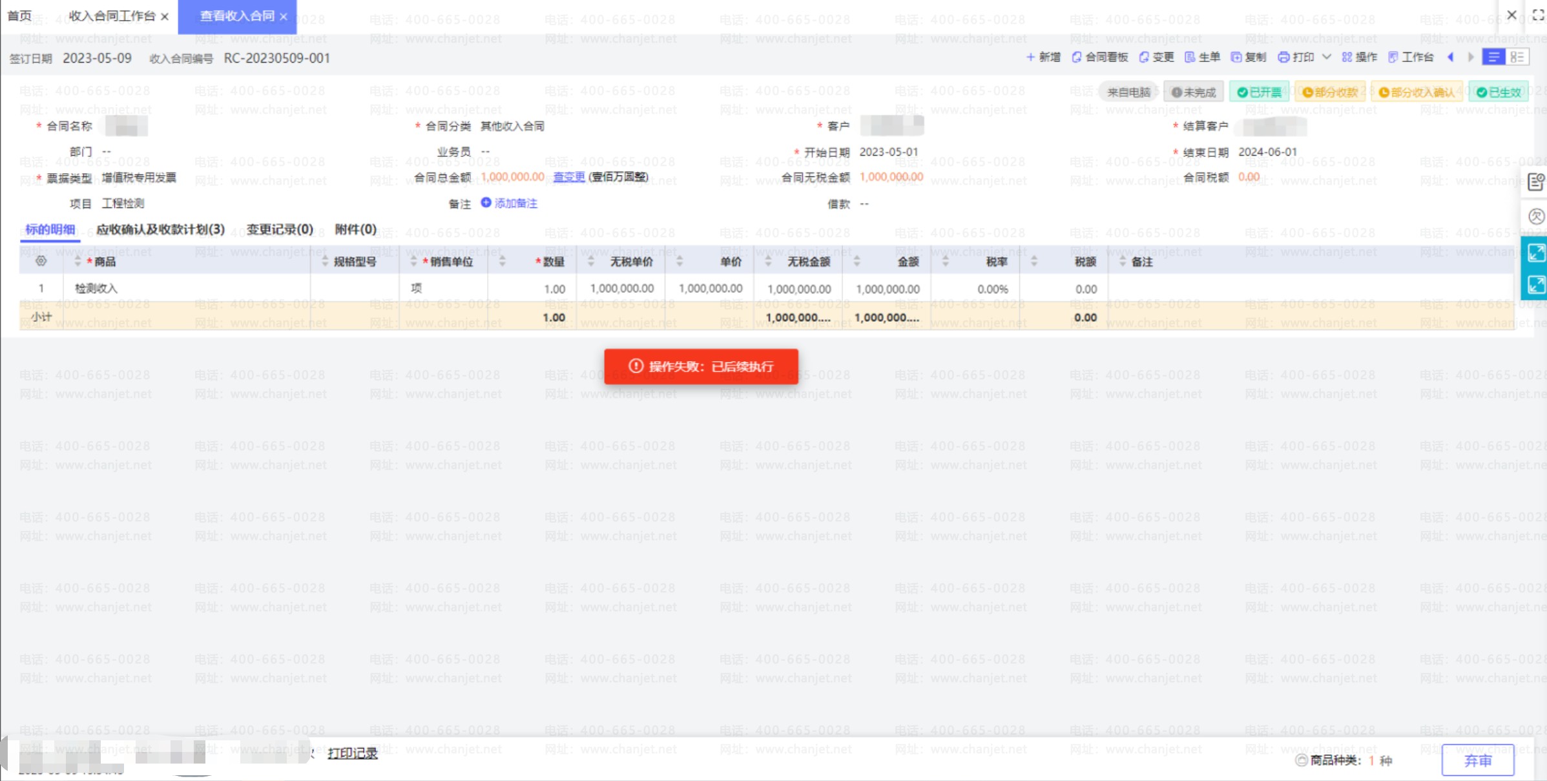Click the 未完成 status tag
Image resolution: width=1547 pixels, height=781 pixels.
[x=1193, y=92]
